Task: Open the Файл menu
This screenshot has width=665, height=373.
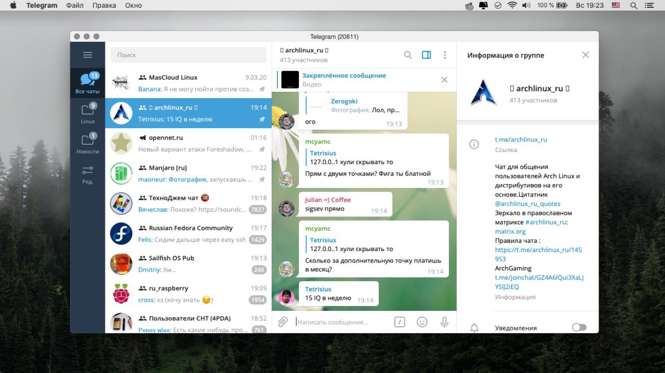Action: pos(75,5)
